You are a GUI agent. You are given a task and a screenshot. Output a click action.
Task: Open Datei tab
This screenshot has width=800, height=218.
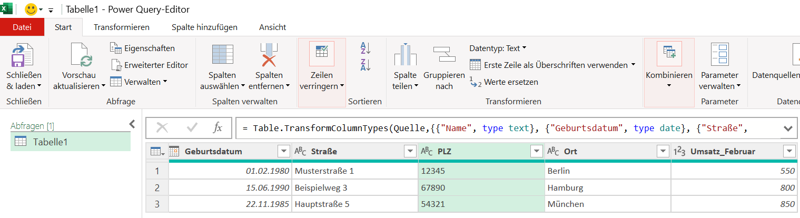(22, 27)
